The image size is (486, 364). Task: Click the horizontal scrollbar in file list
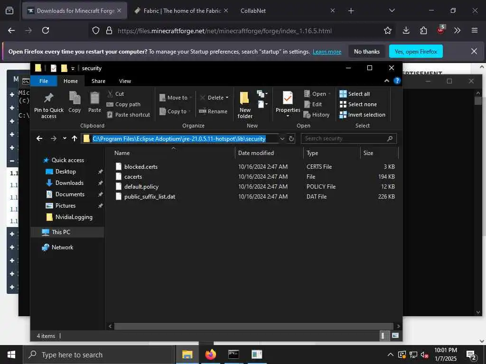(x=254, y=326)
